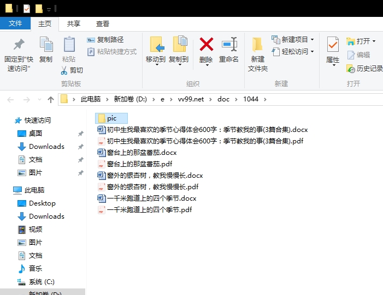Click the 编辑 edit command
Viewport: 383px width, 295px height.
point(358,55)
